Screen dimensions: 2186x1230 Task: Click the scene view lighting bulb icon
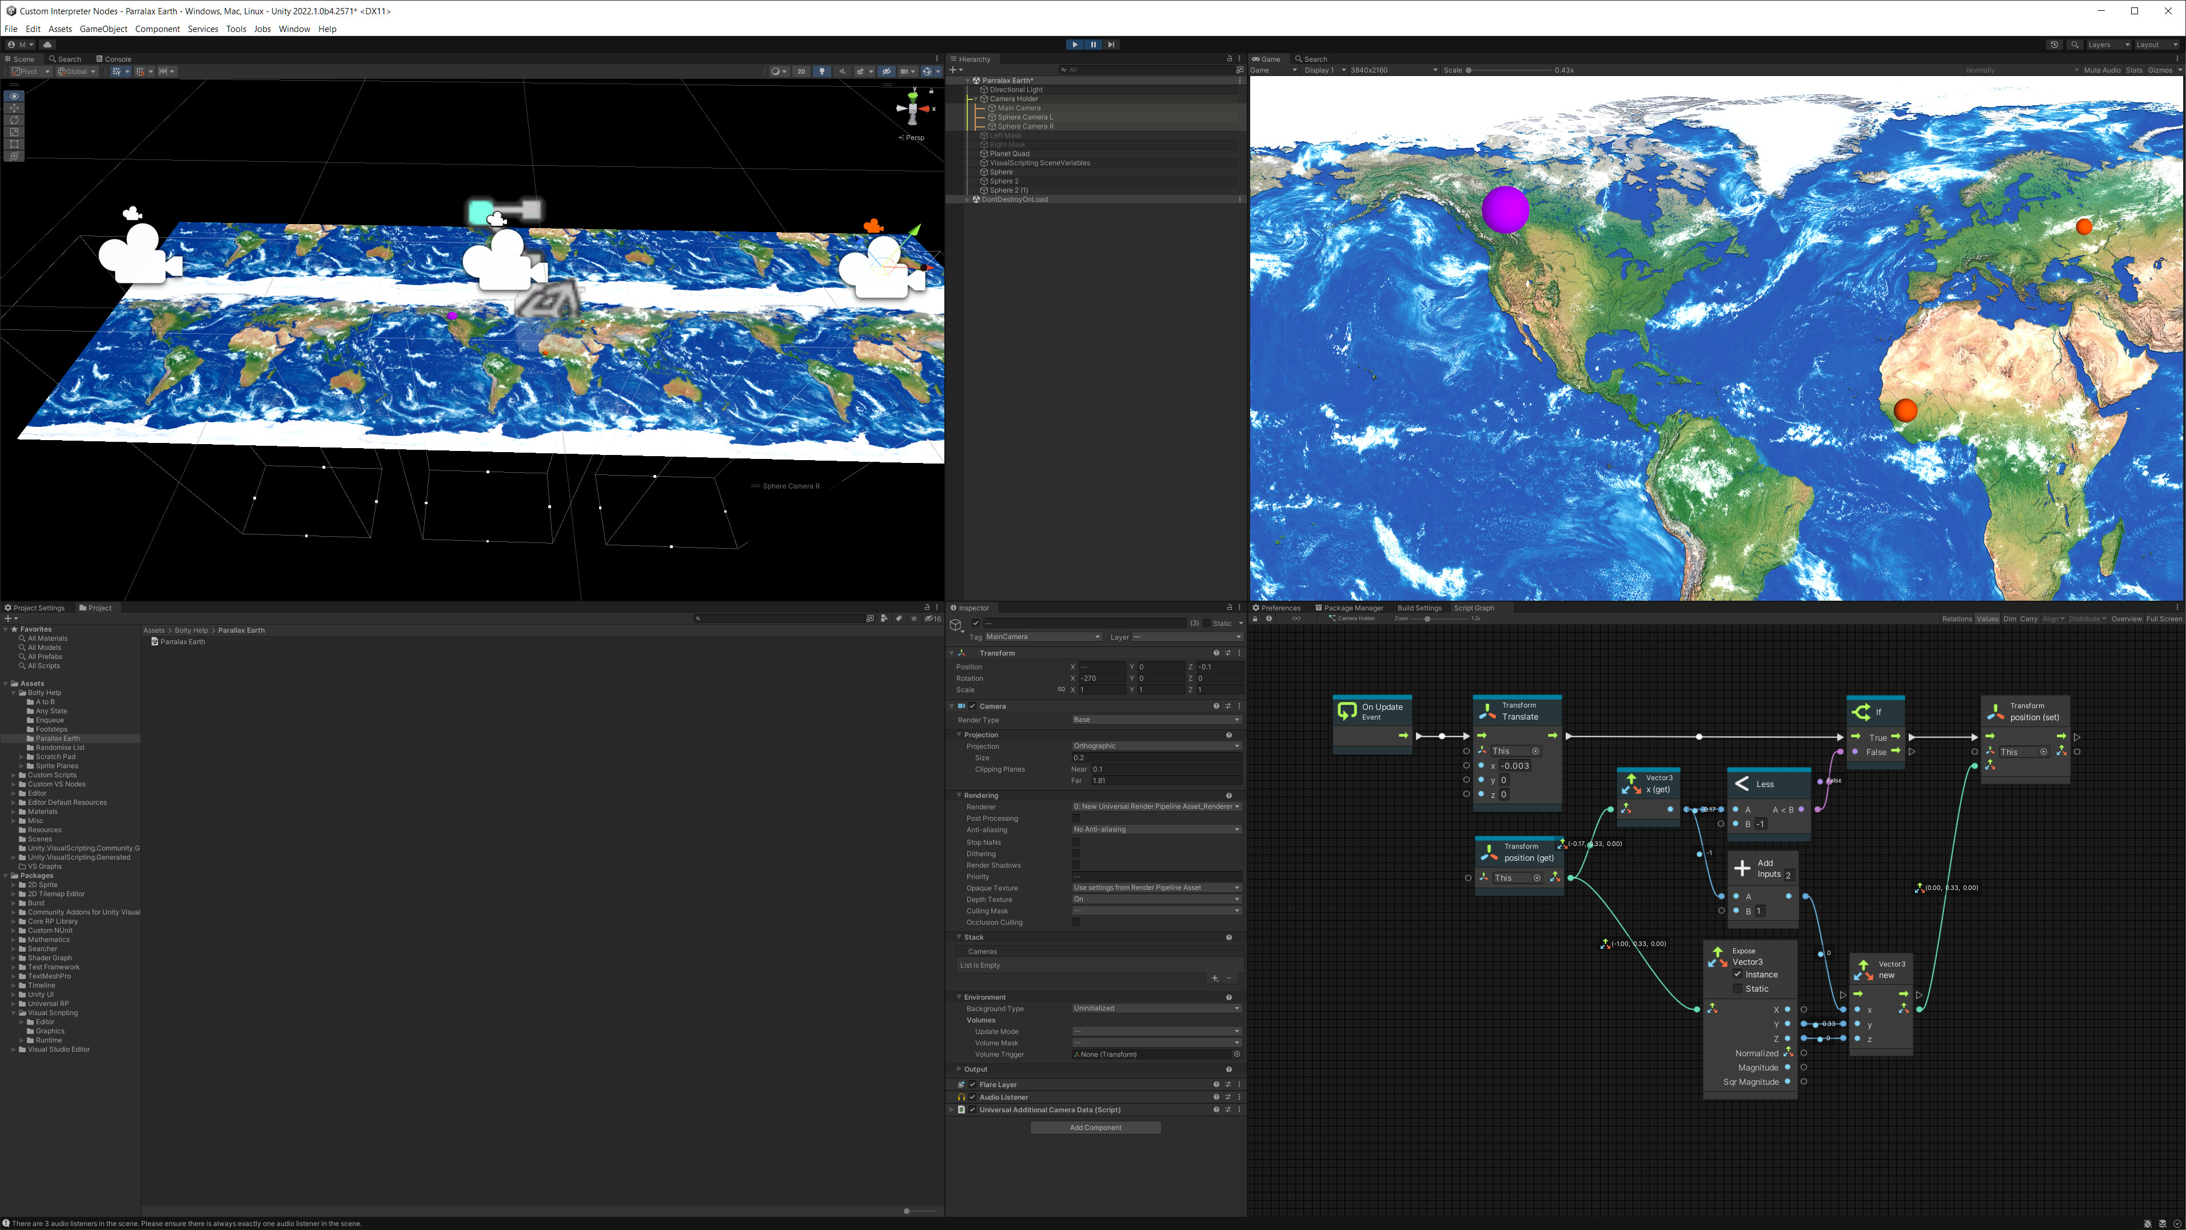tap(821, 71)
